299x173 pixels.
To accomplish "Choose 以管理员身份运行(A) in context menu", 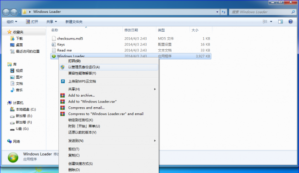I will point(109,67).
